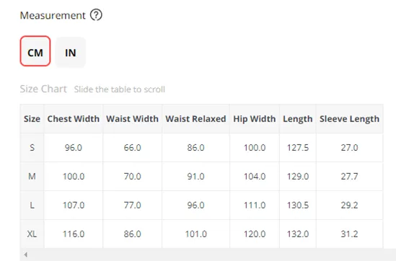This screenshot has height=261, width=396.
Task: Click the Waist Width column header
Action: [132, 119]
